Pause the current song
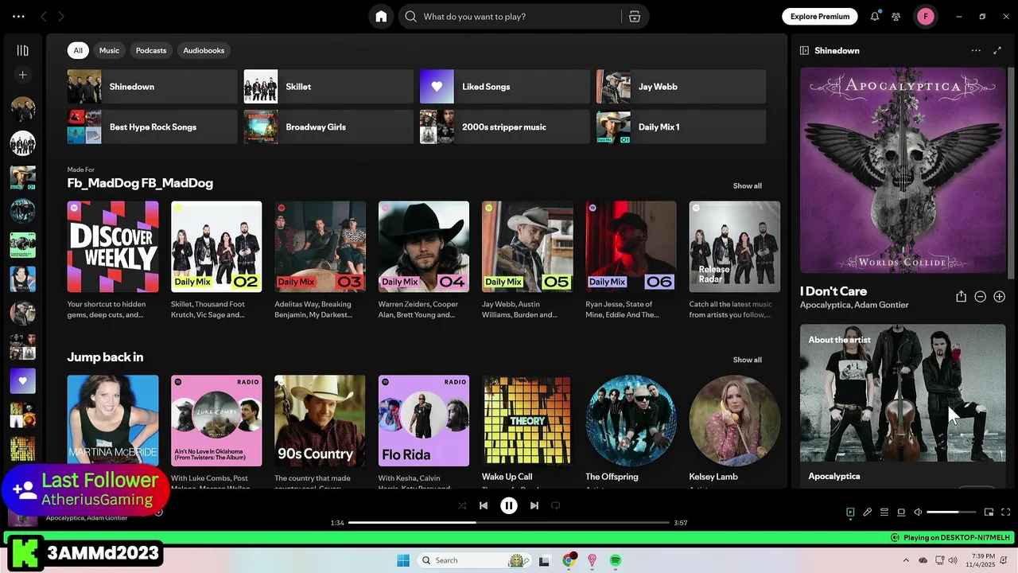Viewport: 1018px width, 573px height. coord(509,505)
